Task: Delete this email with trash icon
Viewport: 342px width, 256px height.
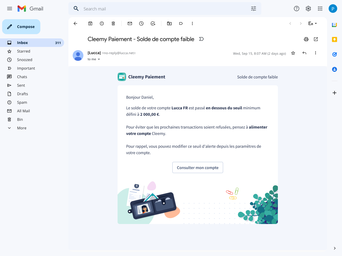Action: click(113, 23)
